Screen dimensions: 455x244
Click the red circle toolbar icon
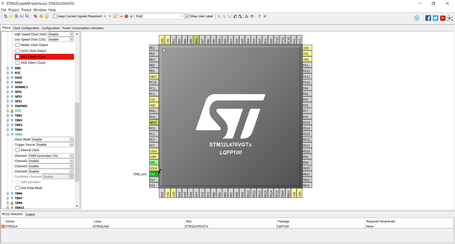tap(126, 16)
